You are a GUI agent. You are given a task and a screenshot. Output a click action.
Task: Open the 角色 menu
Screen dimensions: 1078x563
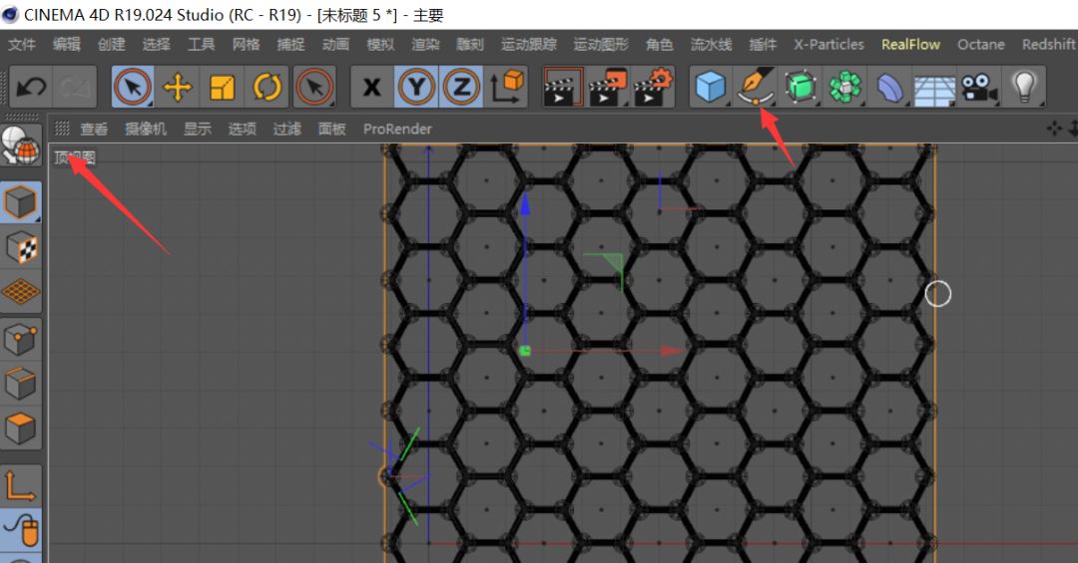pyautogui.click(x=660, y=45)
